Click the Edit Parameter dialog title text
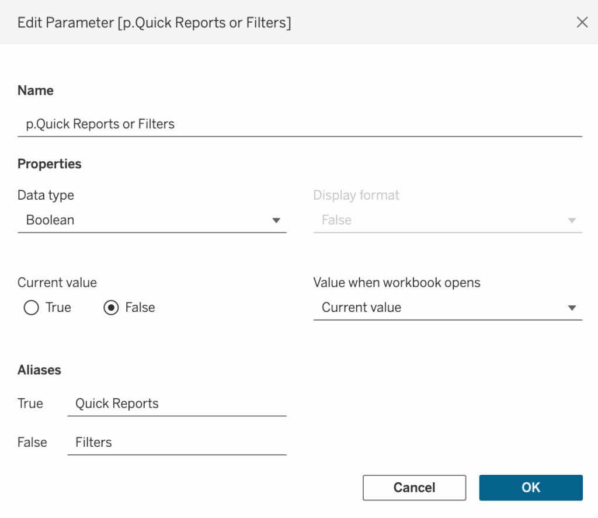 pyautogui.click(x=154, y=23)
